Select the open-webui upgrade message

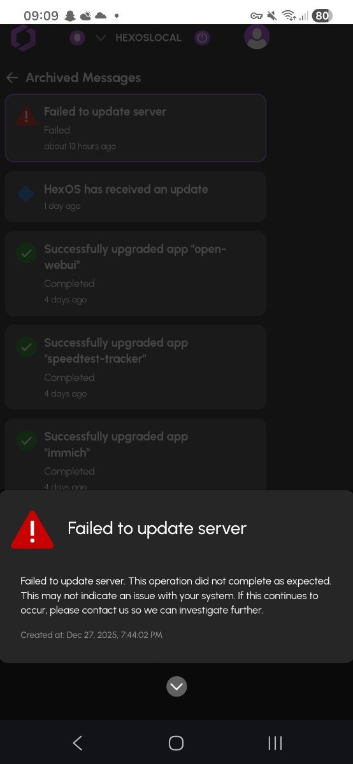point(135,274)
